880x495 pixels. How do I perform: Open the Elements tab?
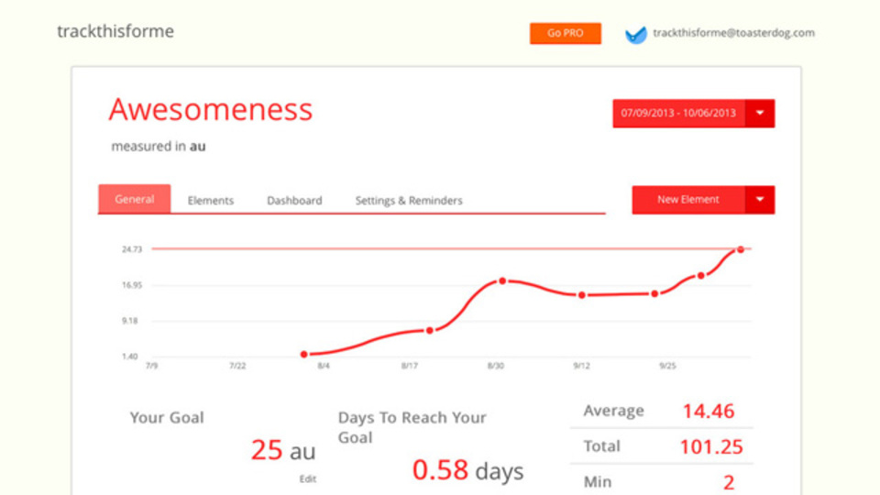pyautogui.click(x=211, y=201)
